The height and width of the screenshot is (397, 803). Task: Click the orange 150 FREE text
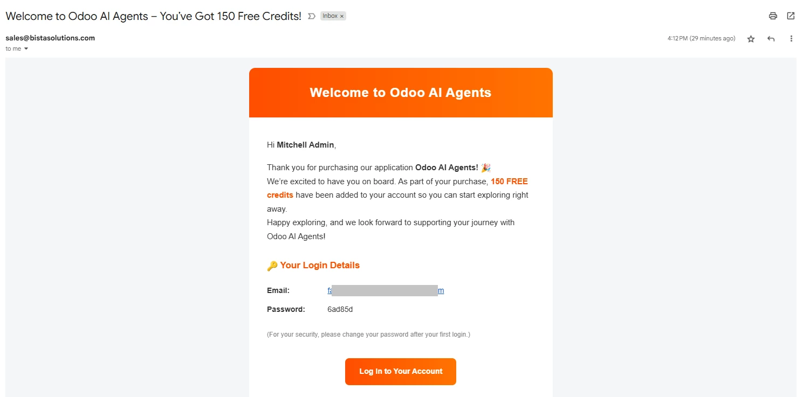pos(509,182)
